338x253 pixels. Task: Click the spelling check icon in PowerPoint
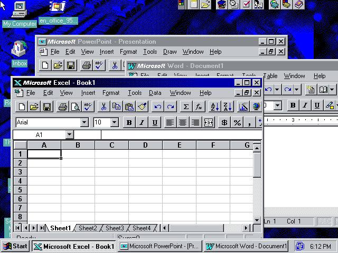tap(99, 65)
